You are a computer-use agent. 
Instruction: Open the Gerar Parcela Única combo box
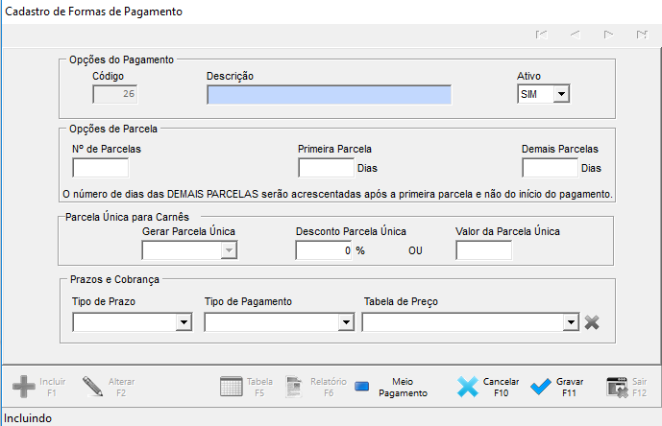(x=189, y=250)
